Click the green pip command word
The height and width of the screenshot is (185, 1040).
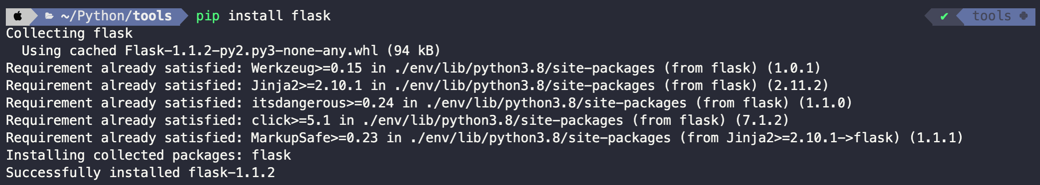point(207,16)
